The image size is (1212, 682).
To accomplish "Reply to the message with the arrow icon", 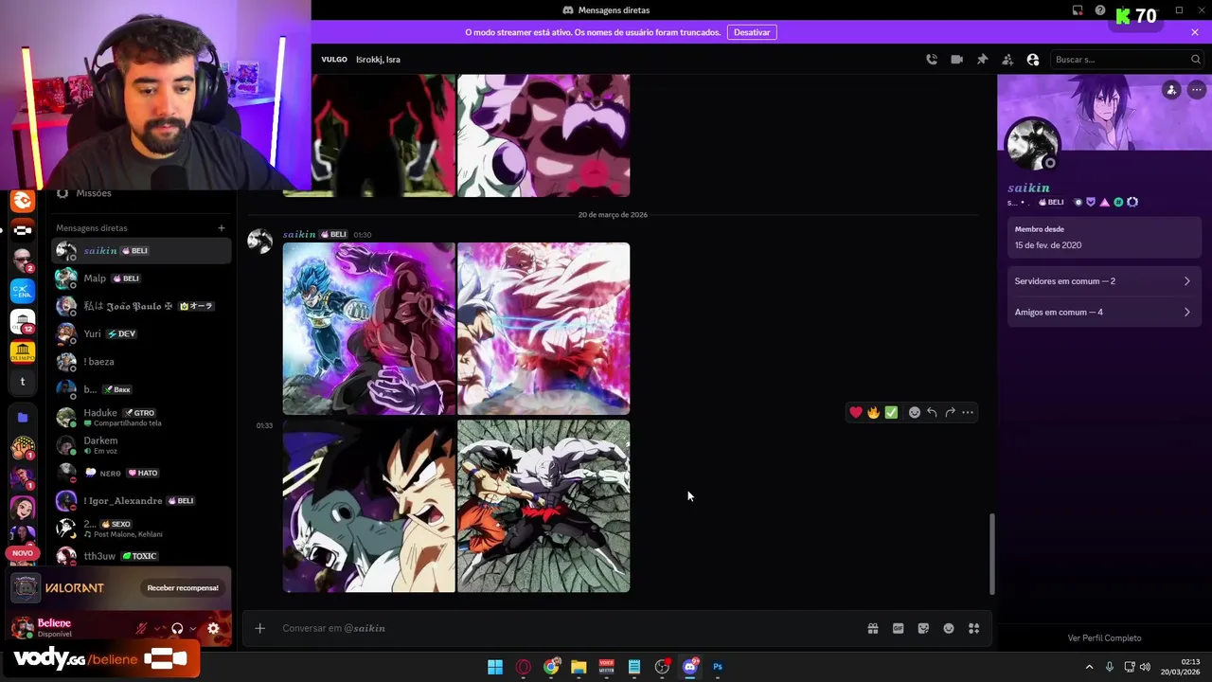I will 932,412.
